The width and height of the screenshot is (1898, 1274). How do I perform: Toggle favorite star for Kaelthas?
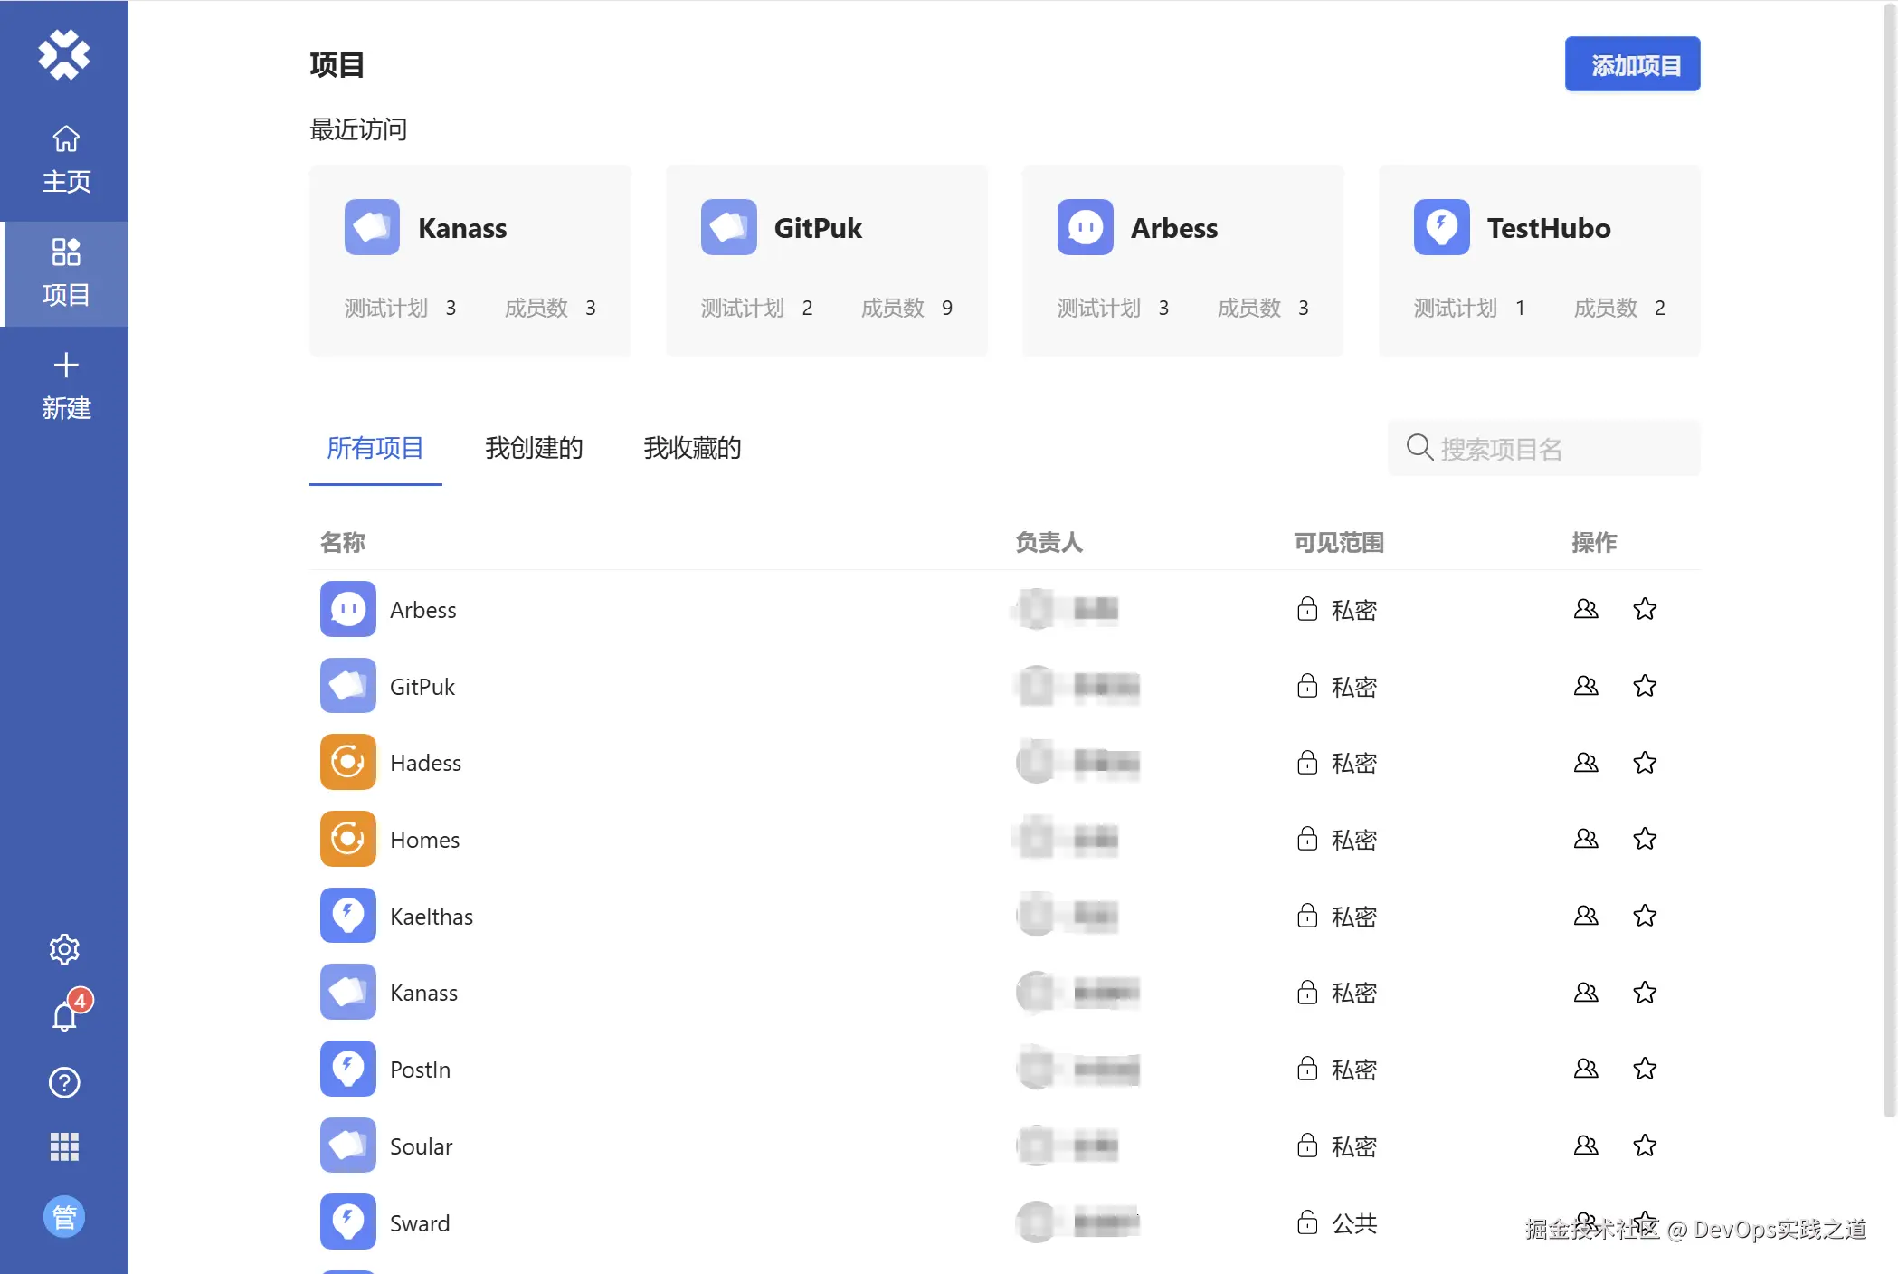coord(1645,916)
